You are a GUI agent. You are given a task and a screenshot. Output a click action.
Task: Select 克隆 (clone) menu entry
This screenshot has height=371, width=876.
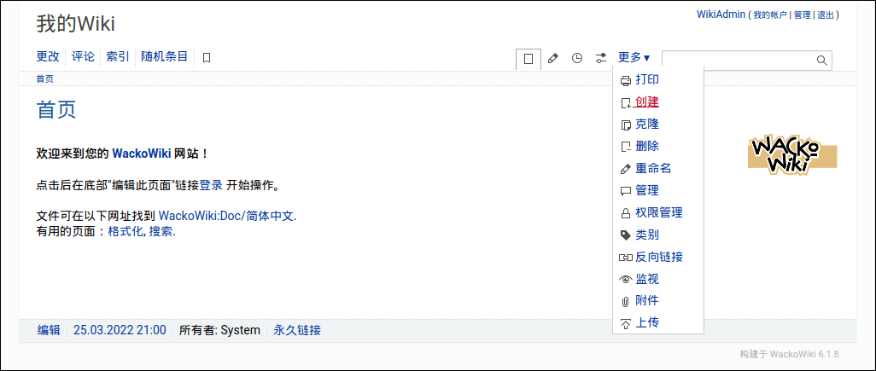tap(646, 125)
